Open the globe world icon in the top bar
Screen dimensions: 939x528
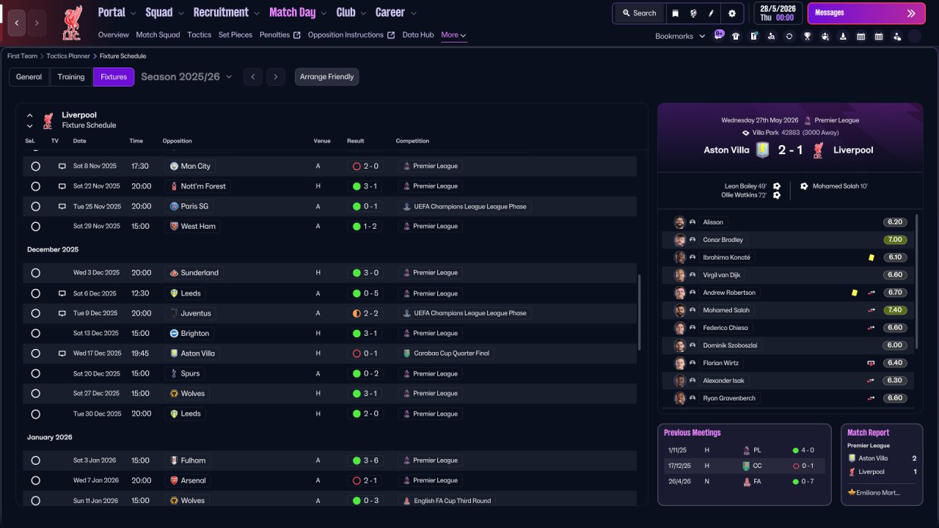[693, 13]
